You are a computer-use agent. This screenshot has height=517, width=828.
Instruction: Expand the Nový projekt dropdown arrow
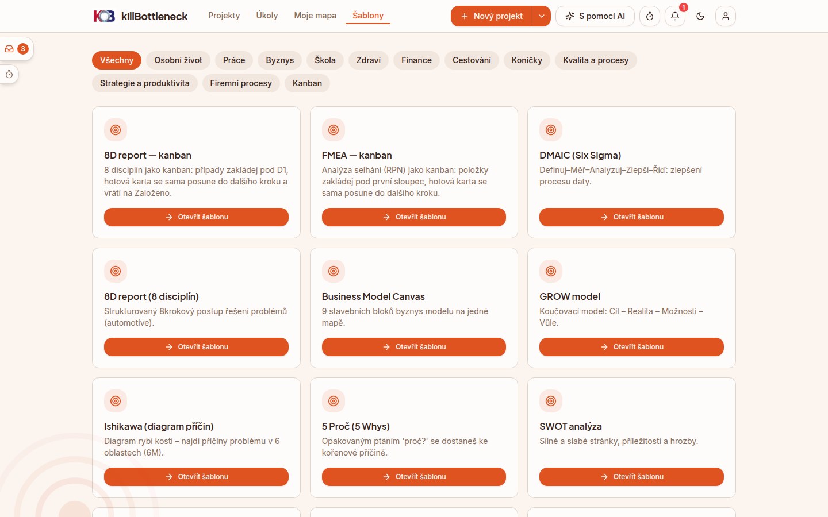542,16
